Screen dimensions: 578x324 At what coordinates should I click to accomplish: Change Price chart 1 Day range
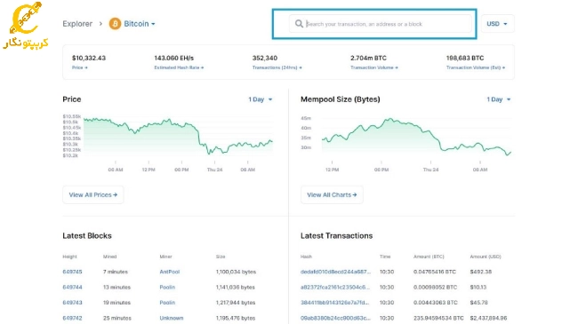click(x=261, y=99)
